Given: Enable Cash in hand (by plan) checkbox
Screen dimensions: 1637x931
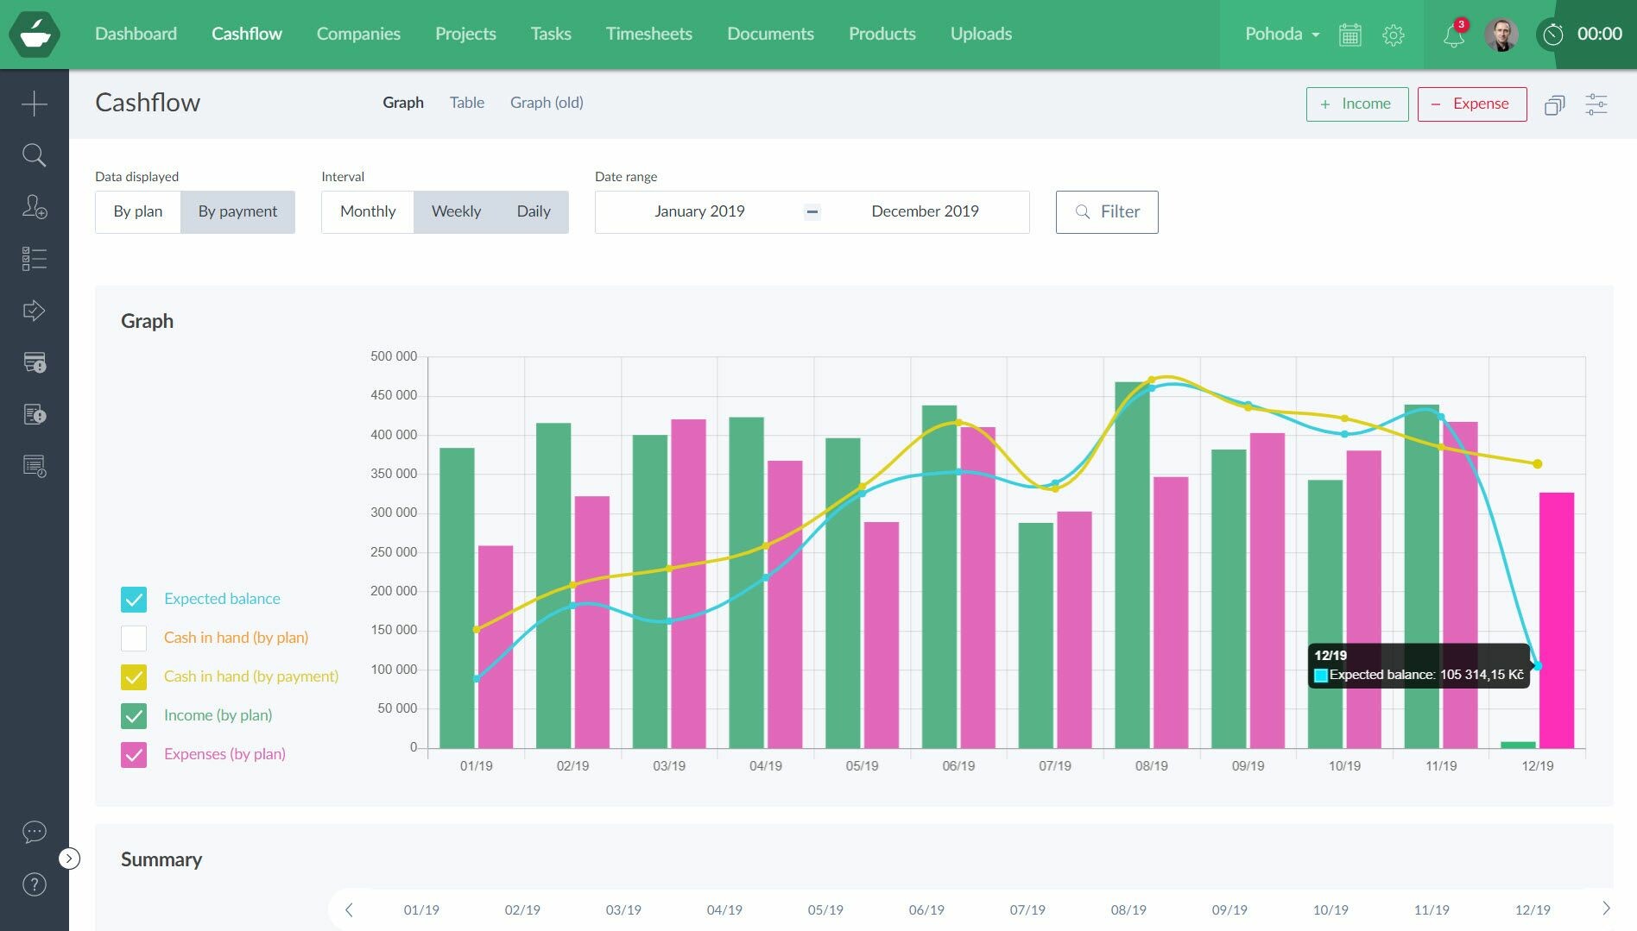Looking at the screenshot, I should tap(134, 638).
